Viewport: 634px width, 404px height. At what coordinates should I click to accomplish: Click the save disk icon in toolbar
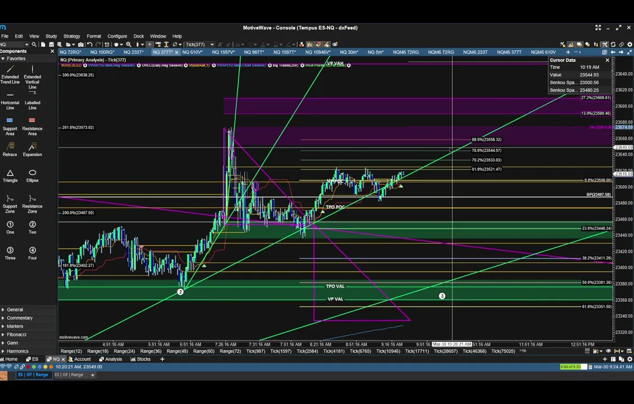point(51,44)
